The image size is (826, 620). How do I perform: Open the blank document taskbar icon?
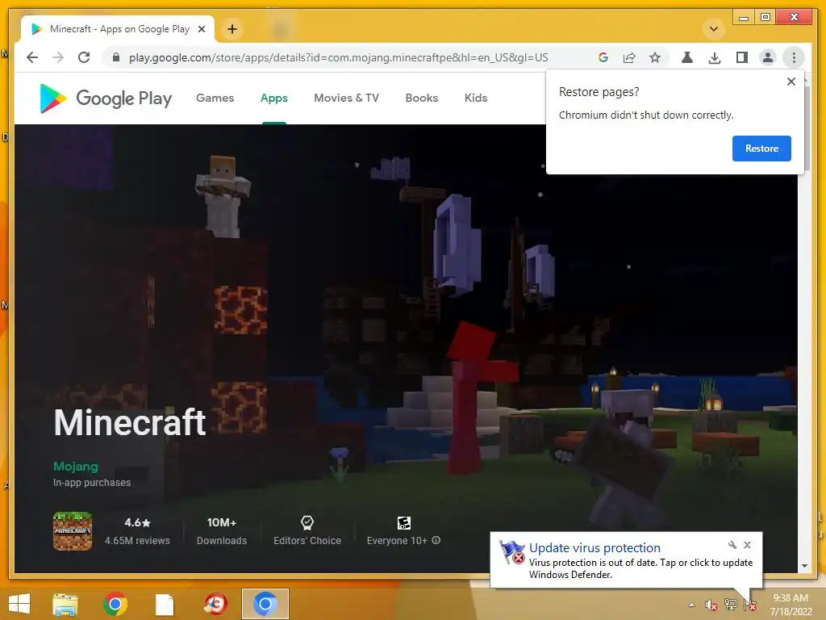165,604
